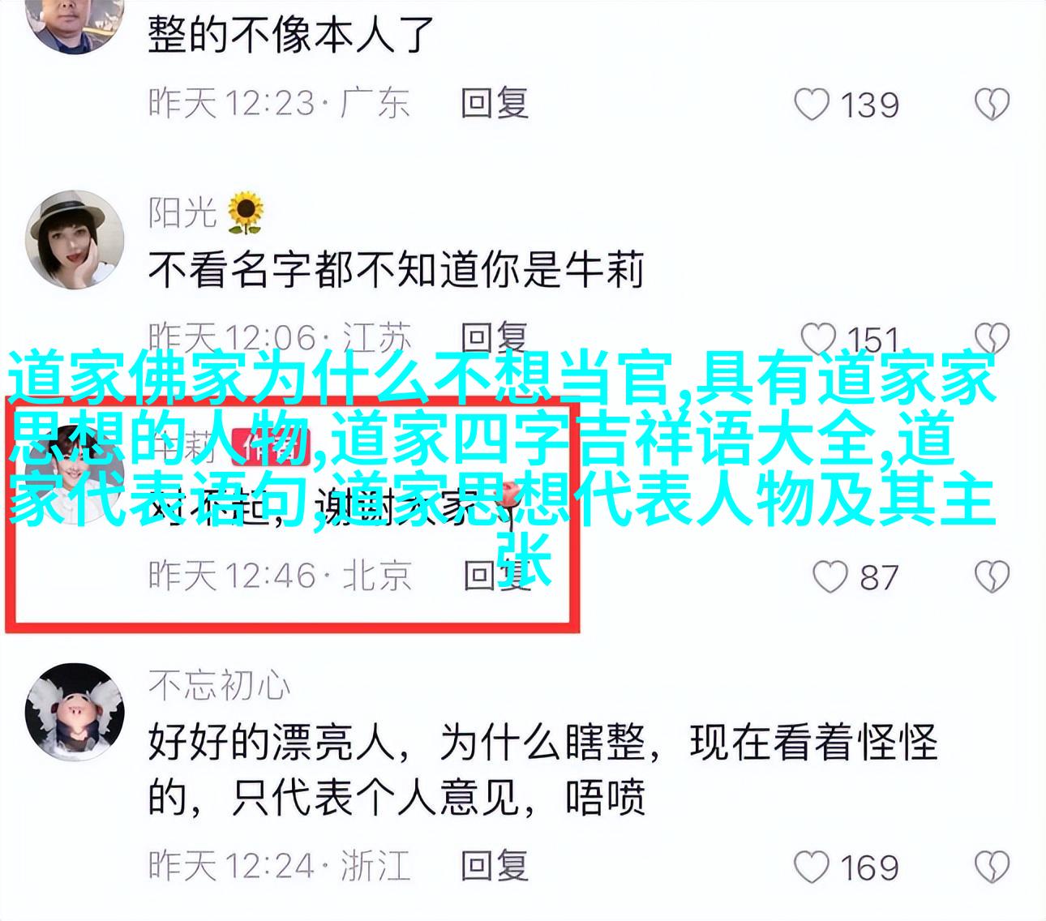This screenshot has height=921, width=1046.
Task: Like 不忘初心's comment with 169 likes
Action: click(x=811, y=867)
